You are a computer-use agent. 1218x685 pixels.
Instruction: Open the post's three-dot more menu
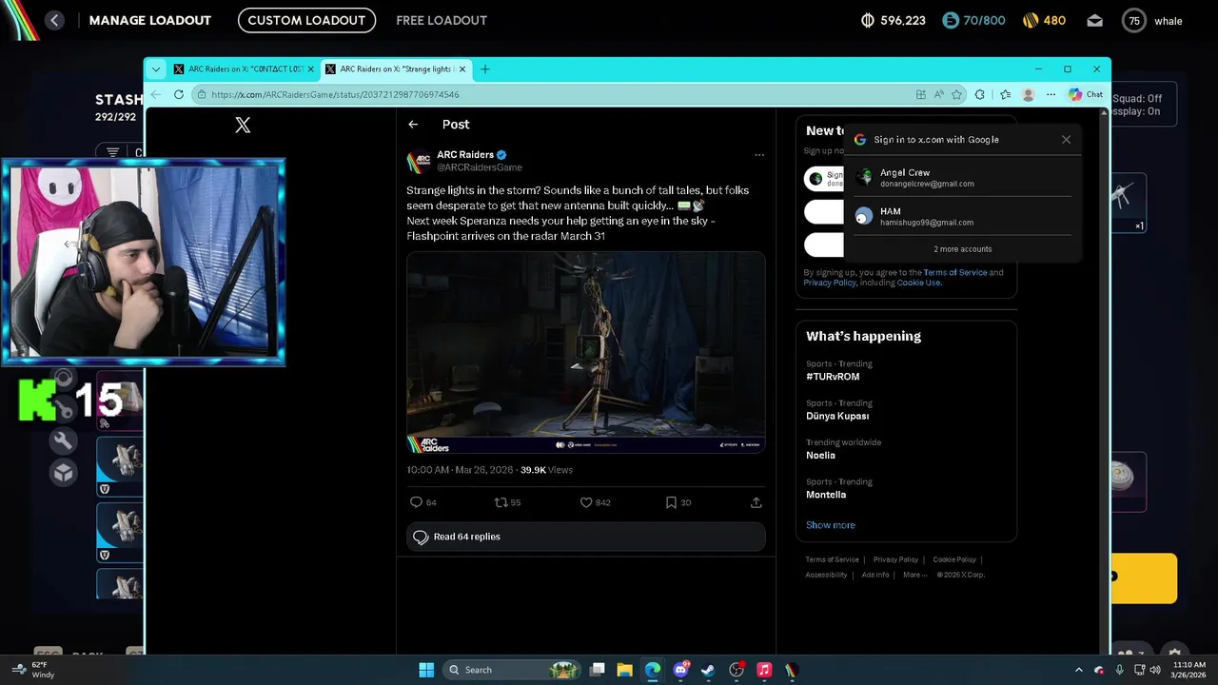point(758,154)
